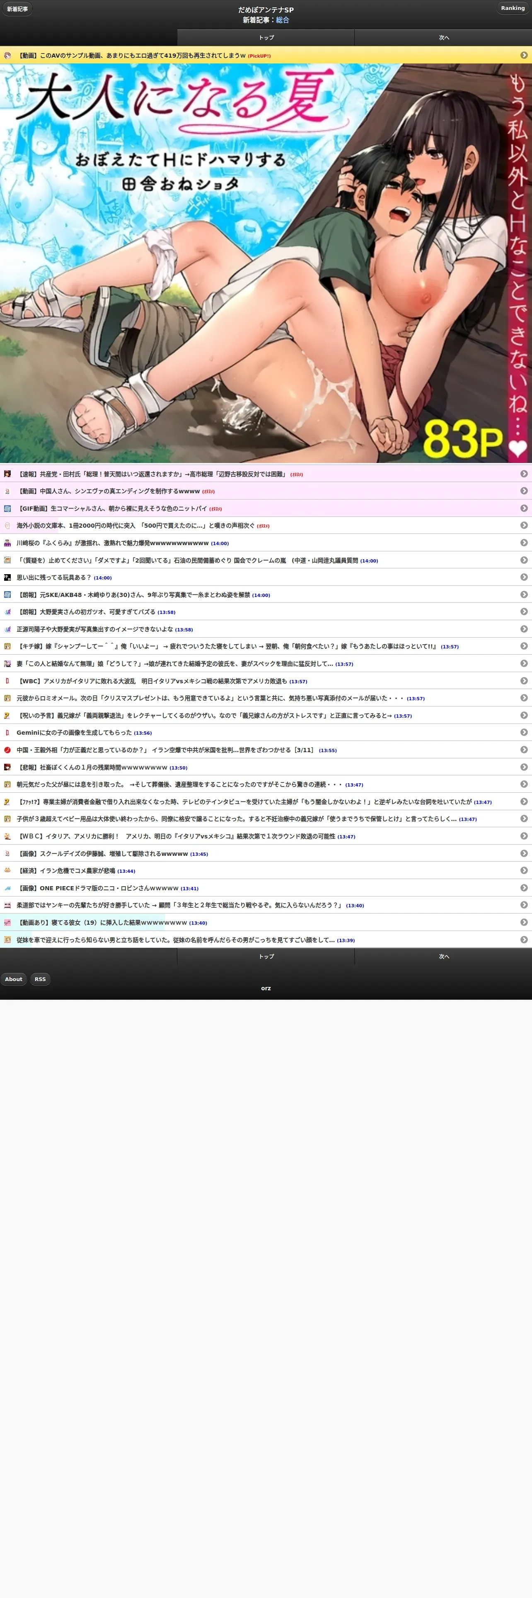Open the RSS button in the footer
The image size is (532, 1598).
point(40,979)
